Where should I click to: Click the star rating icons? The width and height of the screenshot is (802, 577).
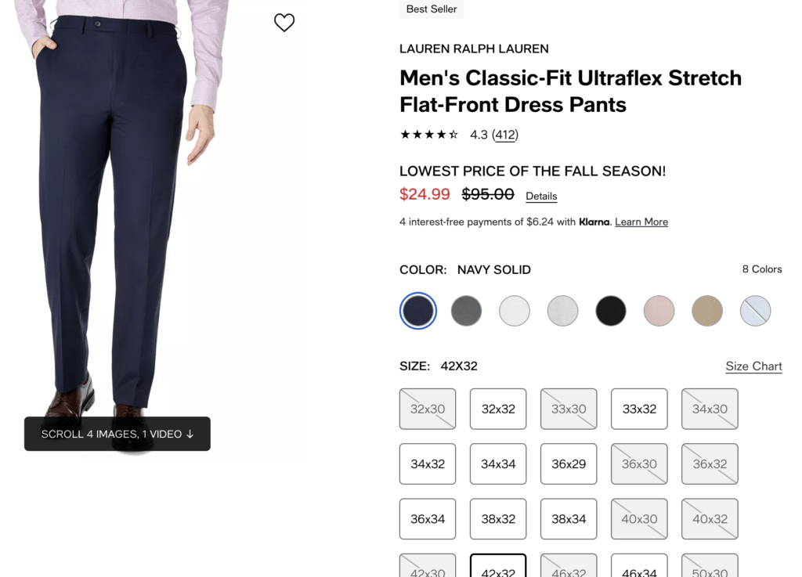click(429, 135)
